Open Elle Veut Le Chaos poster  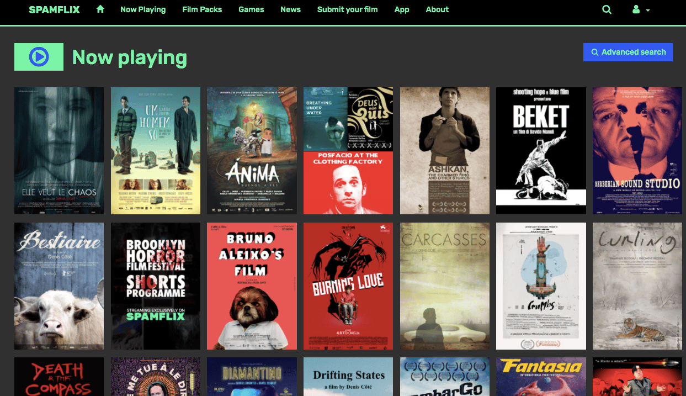coord(59,151)
